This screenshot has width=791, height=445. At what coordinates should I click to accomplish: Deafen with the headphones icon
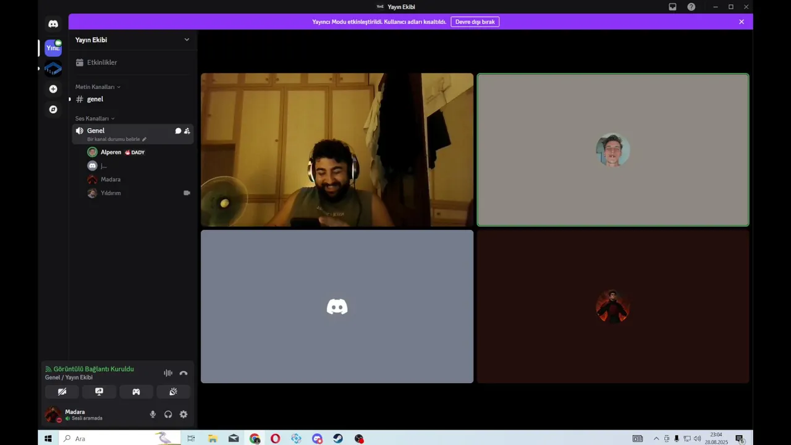168,414
